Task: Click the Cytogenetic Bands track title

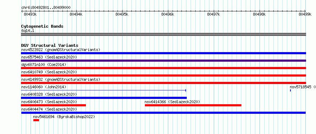Action: coord(42,26)
